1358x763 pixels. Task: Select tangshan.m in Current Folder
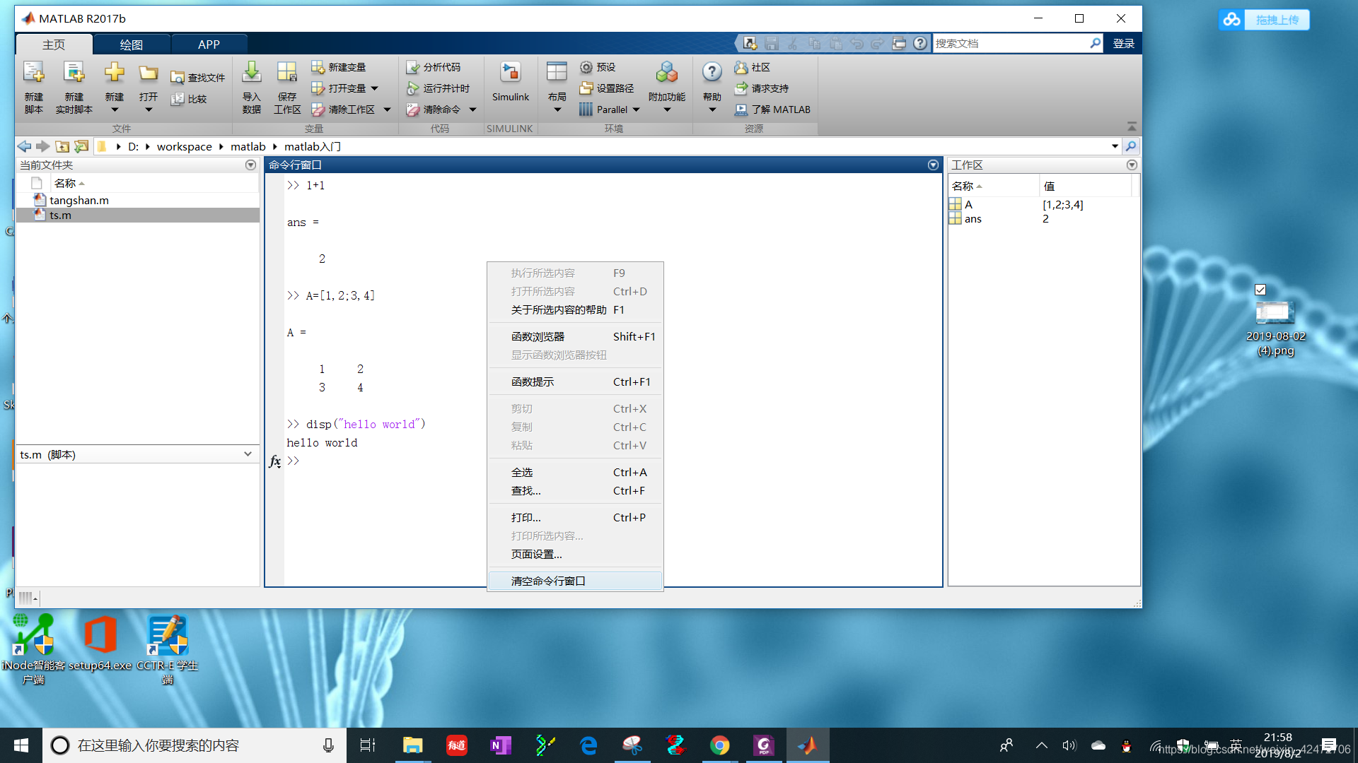click(137, 200)
